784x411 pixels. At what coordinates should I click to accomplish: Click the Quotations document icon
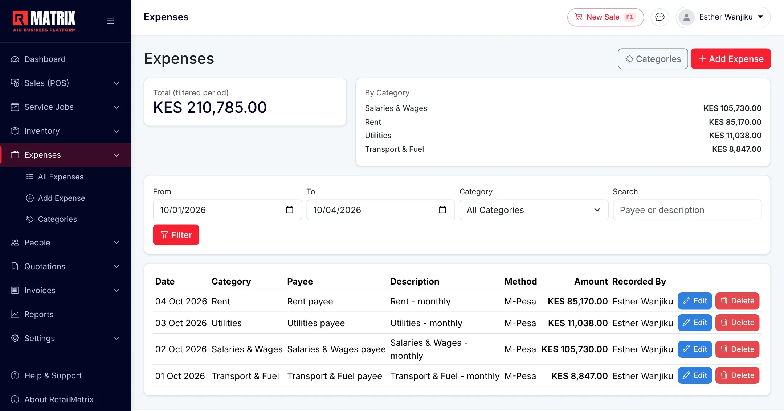pyautogui.click(x=15, y=266)
